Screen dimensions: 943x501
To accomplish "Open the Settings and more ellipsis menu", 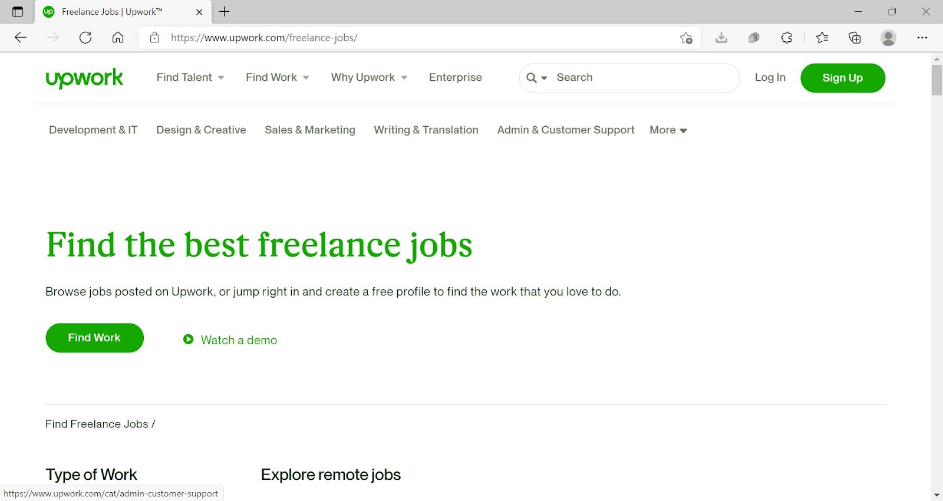I will (x=922, y=38).
